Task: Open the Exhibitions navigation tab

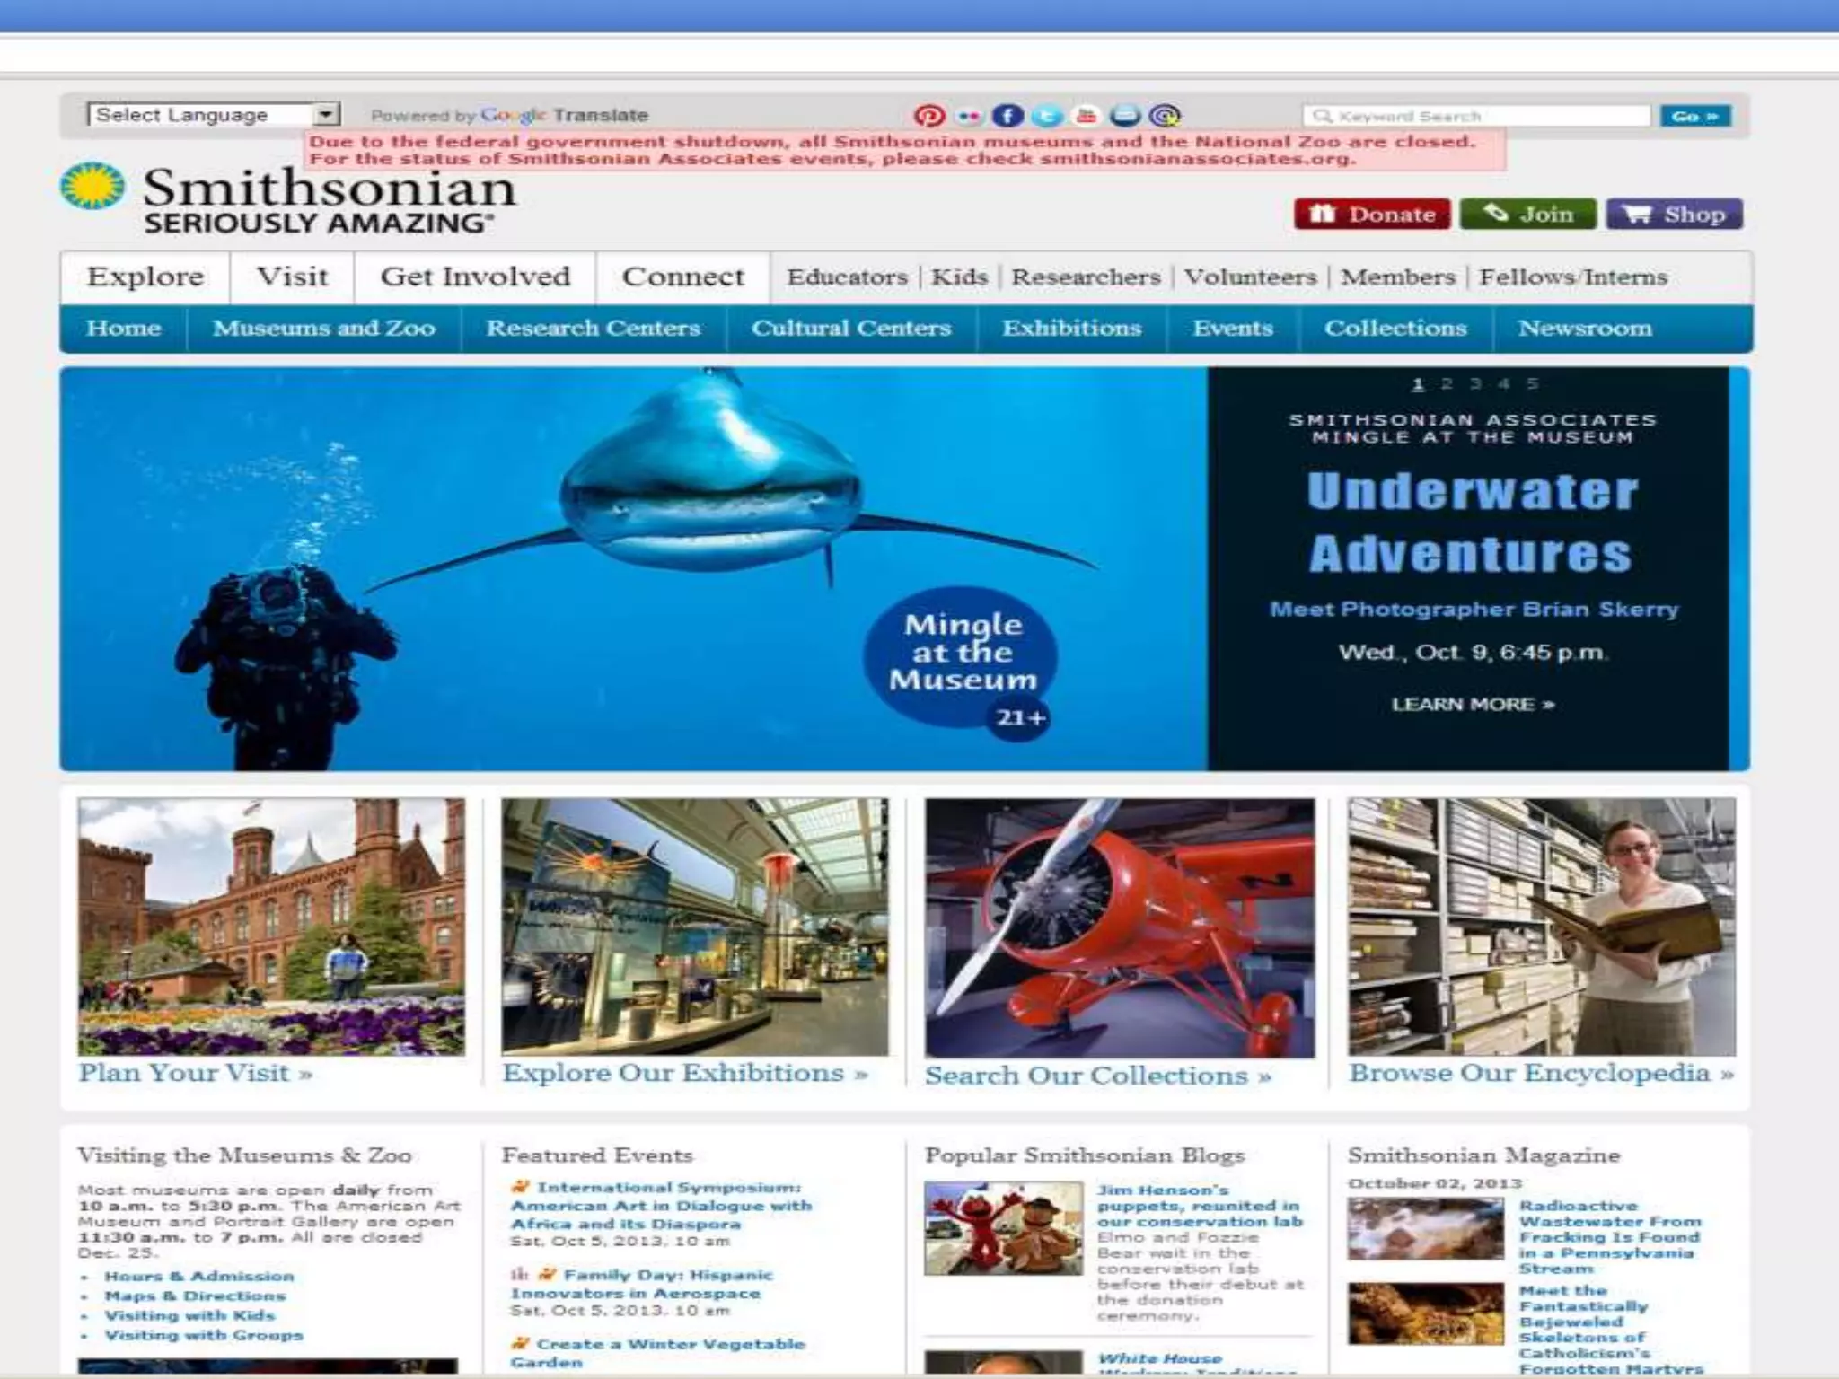Action: [x=1072, y=329]
